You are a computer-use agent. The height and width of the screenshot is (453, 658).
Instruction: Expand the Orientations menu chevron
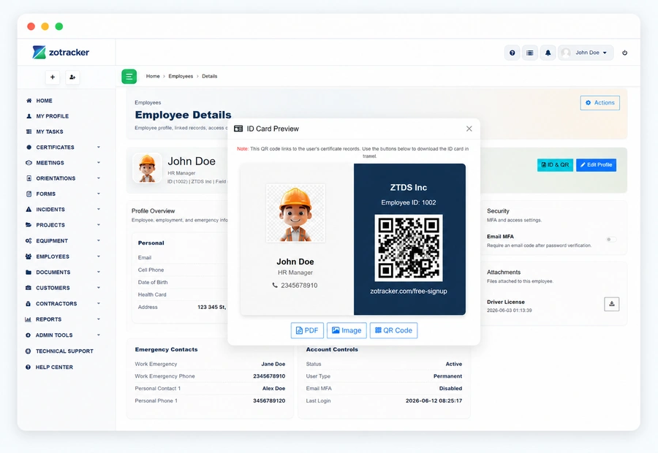click(99, 178)
